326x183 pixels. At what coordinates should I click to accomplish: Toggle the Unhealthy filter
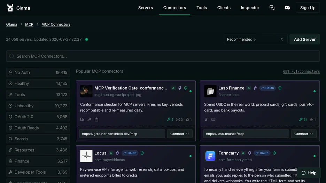(38, 106)
